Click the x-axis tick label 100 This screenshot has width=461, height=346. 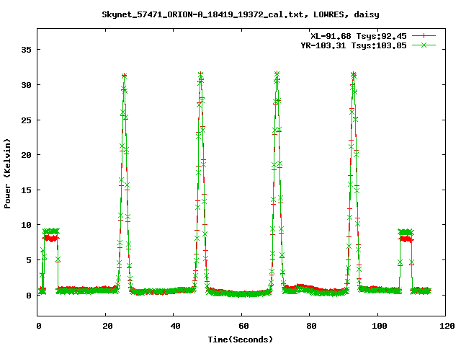tap(380, 326)
